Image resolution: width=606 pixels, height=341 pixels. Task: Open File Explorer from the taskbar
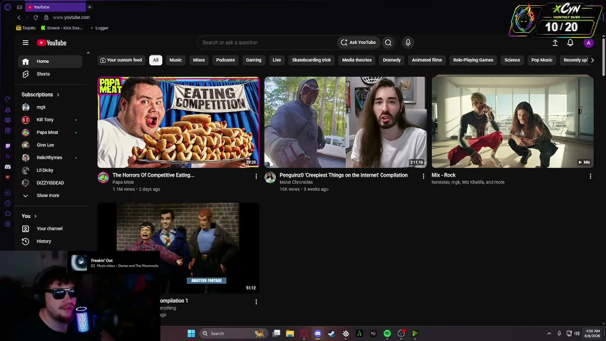pos(290,333)
